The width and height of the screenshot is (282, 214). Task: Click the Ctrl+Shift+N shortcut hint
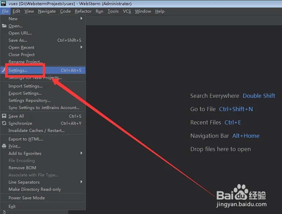236,109
